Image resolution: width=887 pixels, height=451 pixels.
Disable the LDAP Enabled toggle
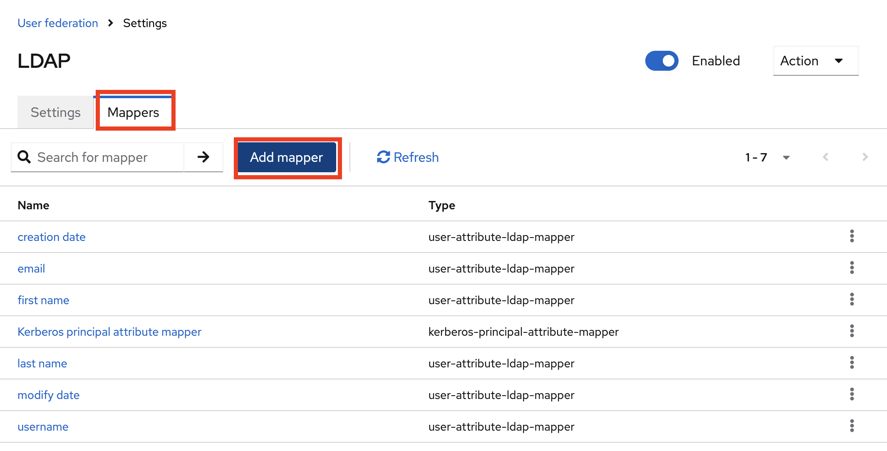point(662,61)
